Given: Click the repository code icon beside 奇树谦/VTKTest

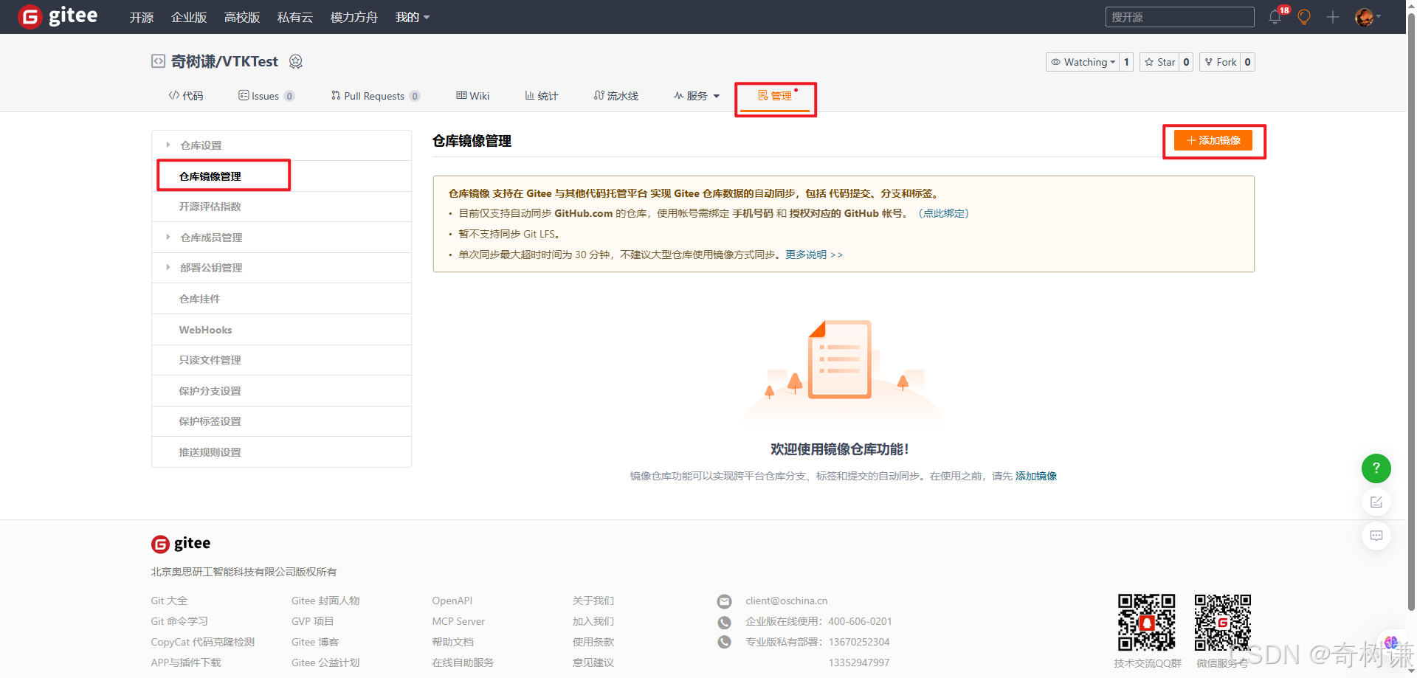Looking at the screenshot, I should point(158,61).
